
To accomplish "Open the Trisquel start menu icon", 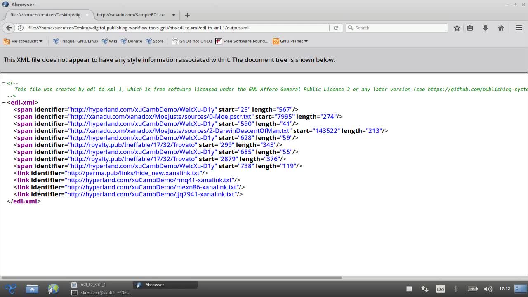I will (x=11, y=289).
